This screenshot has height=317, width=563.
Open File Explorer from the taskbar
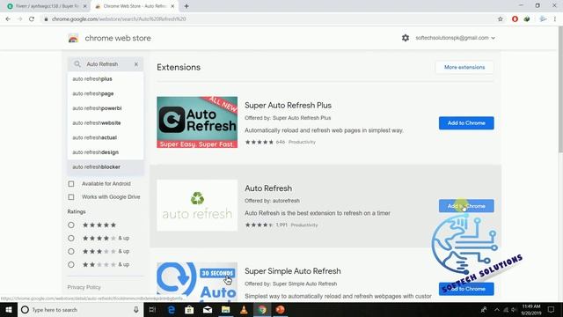(225, 309)
